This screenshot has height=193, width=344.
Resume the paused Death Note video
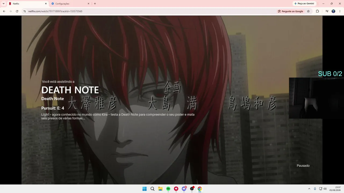point(172,100)
